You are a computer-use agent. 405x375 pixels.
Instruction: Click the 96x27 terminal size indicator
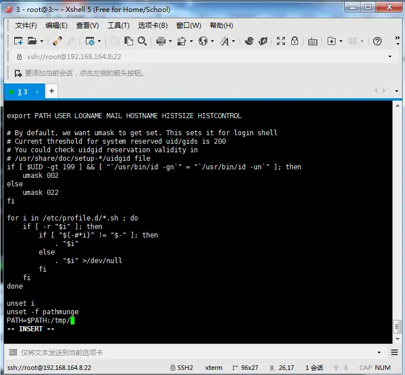(245, 368)
